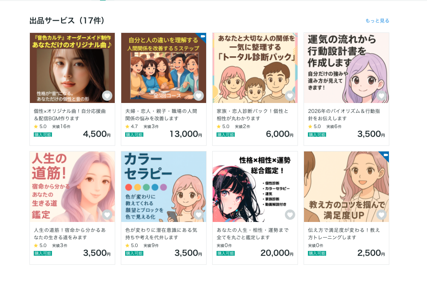Image resolution: width=427 pixels, height=286 pixels.
Task: Open title 個性×オリジナル曲！自分応援曲＆配信BGM作ります
Action: (69, 115)
